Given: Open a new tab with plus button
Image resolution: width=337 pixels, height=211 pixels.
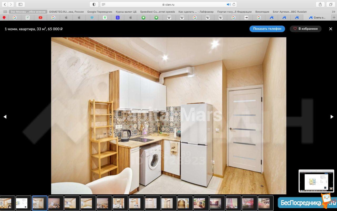Looking at the screenshot, I should click(334, 17).
